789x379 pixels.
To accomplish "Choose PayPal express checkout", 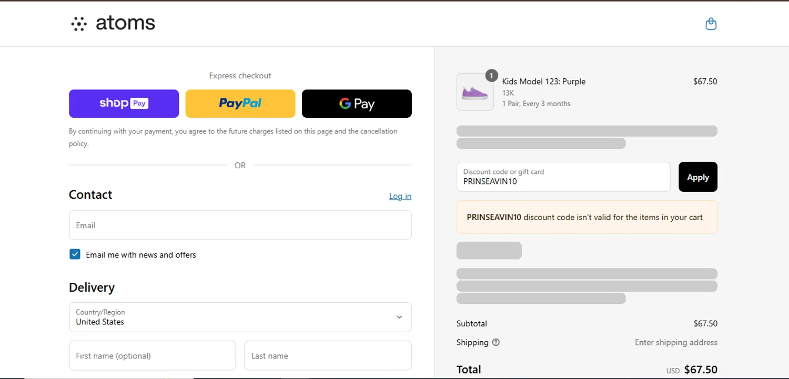I will click(x=240, y=104).
